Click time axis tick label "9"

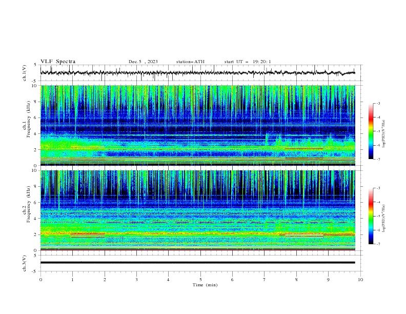point(328,280)
